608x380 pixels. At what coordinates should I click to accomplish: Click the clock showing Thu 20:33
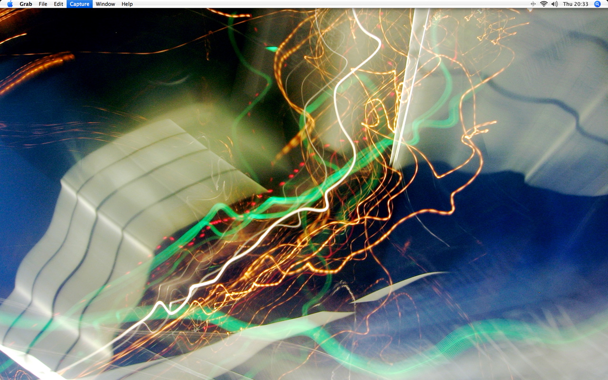coord(576,4)
